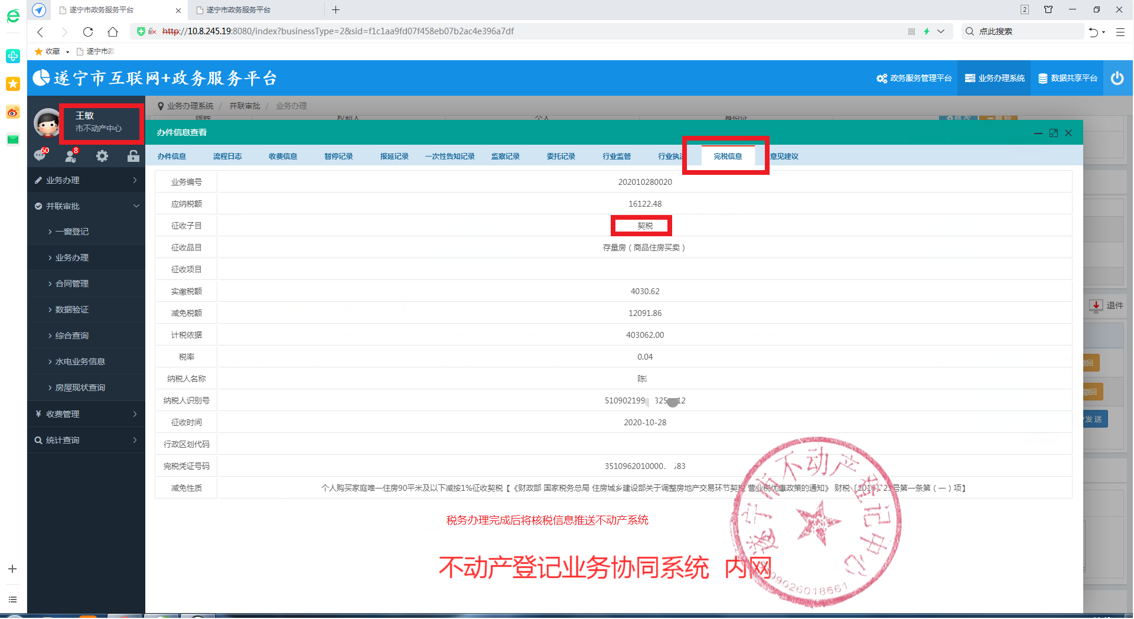Expand the 收费管理 sidebar menu

tap(86, 414)
